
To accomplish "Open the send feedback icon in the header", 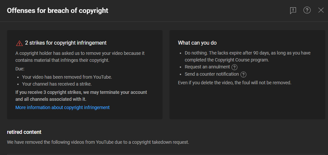I will [293, 10].
